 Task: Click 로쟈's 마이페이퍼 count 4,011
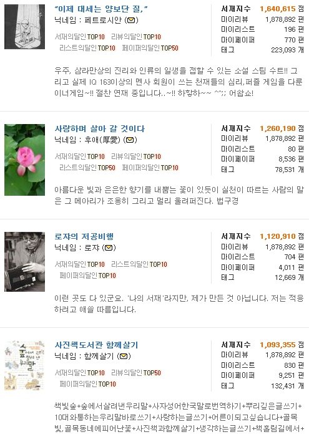coord(287,267)
